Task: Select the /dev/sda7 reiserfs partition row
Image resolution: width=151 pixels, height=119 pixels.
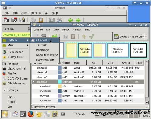Action: [88, 96]
